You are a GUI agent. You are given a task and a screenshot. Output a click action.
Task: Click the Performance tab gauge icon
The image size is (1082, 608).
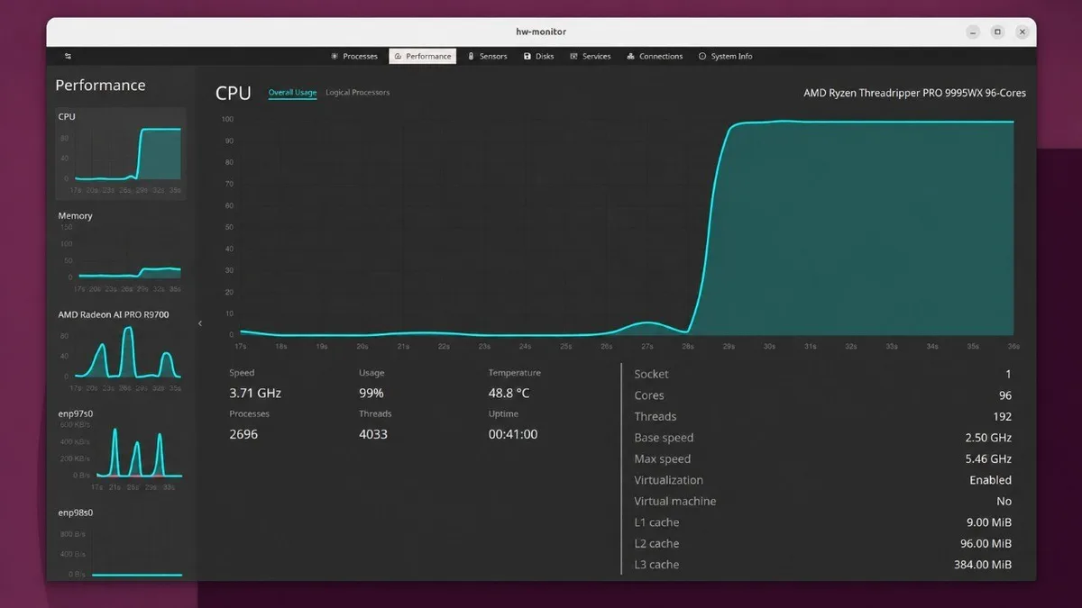399,56
